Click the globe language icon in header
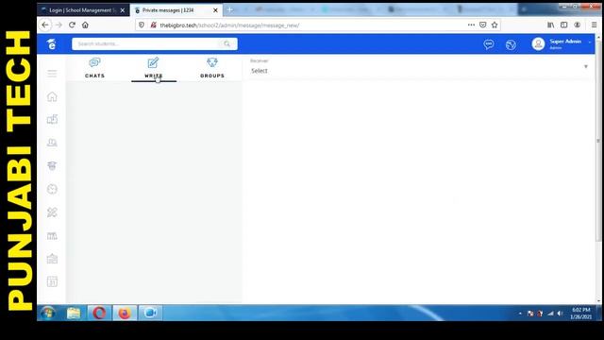Image resolution: width=604 pixels, height=340 pixels. click(x=511, y=44)
